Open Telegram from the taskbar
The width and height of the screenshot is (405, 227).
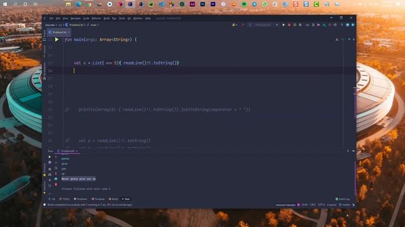coord(254,4)
